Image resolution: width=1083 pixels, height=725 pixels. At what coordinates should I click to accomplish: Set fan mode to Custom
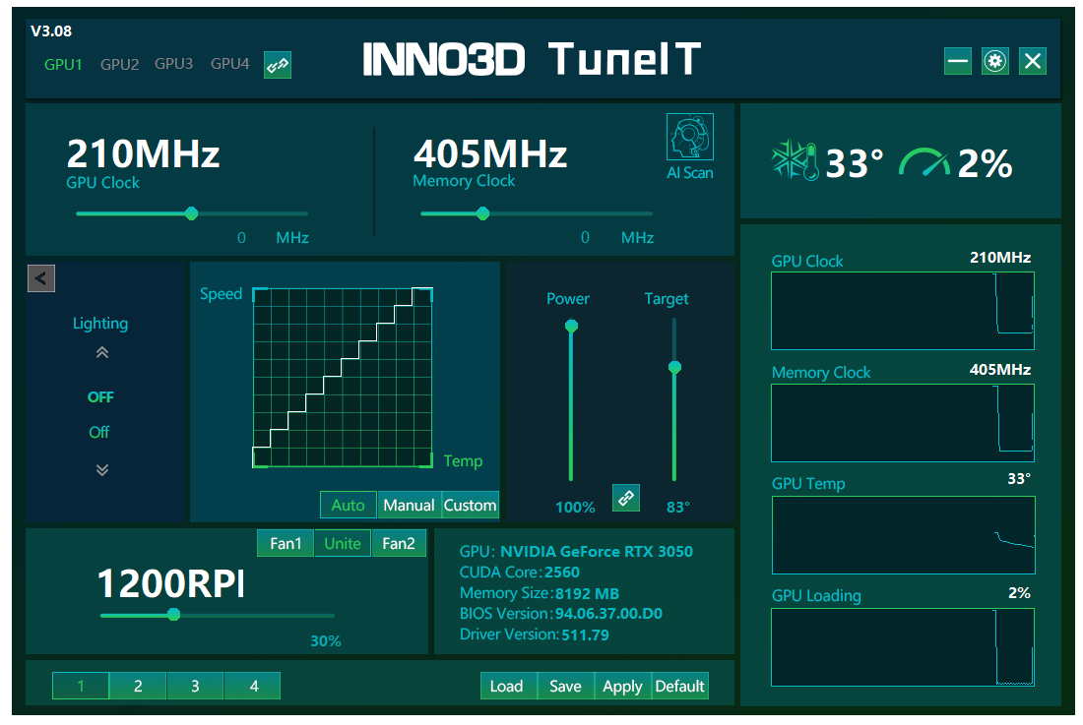pos(470,505)
